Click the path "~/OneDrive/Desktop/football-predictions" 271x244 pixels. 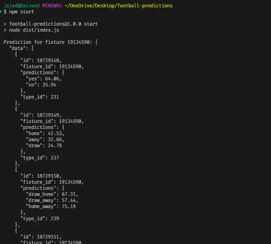118,6
